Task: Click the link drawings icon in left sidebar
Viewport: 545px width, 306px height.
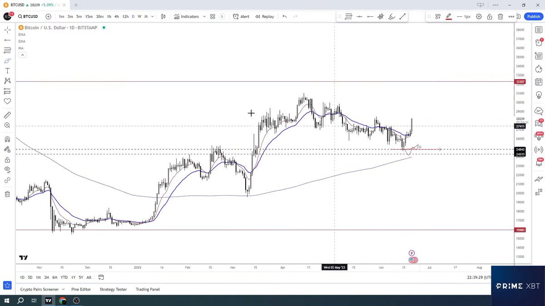Action: pyautogui.click(x=7, y=180)
